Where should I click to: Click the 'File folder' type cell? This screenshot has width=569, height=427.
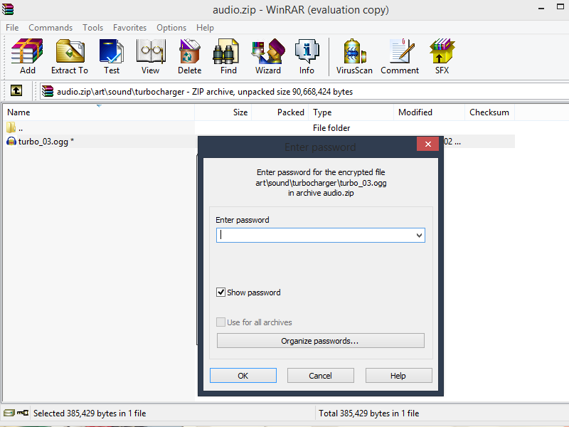(x=331, y=128)
